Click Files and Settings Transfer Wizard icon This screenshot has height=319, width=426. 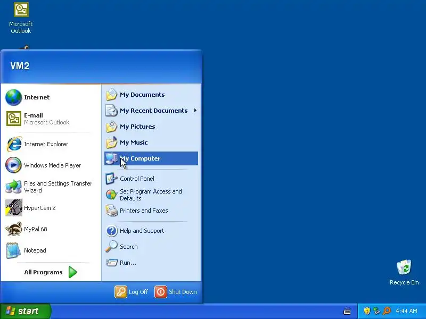pyautogui.click(x=13, y=187)
